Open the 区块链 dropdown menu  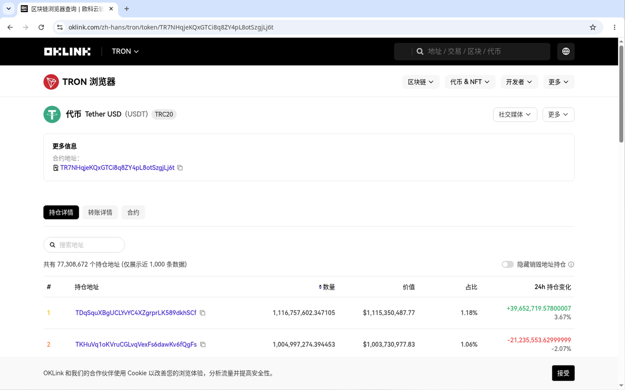point(421,82)
